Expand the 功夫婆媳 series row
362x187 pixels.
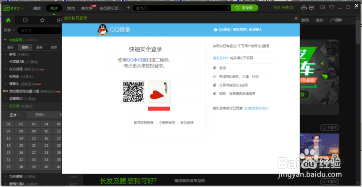coord(5,177)
